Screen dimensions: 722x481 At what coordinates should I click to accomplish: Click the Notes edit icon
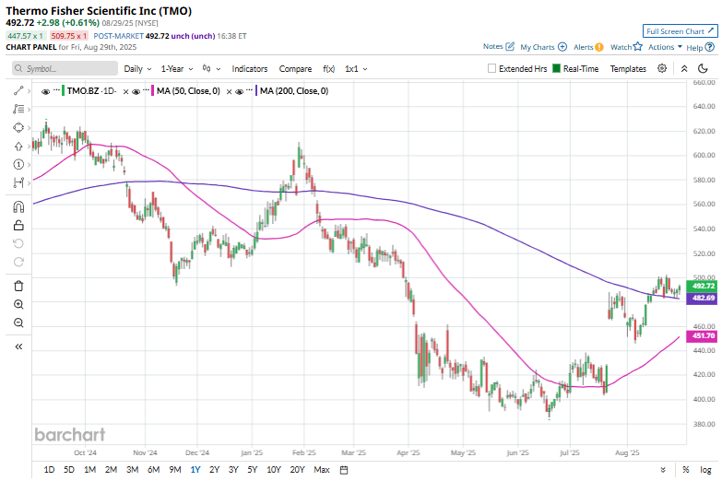coord(510,46)
